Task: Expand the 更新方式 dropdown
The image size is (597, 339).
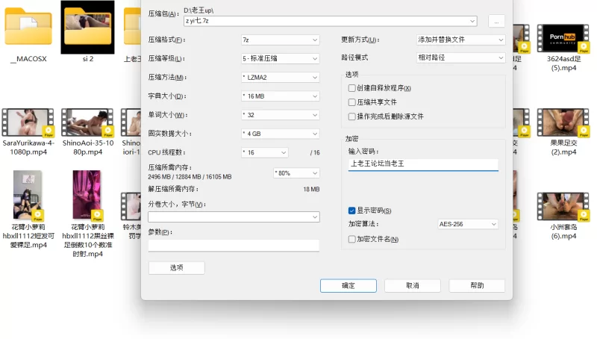Action: [x=460, y=40]
